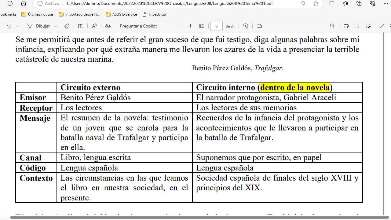Expand the highlight color options chevron
391x220 pixels.
(x=17, y=26)
